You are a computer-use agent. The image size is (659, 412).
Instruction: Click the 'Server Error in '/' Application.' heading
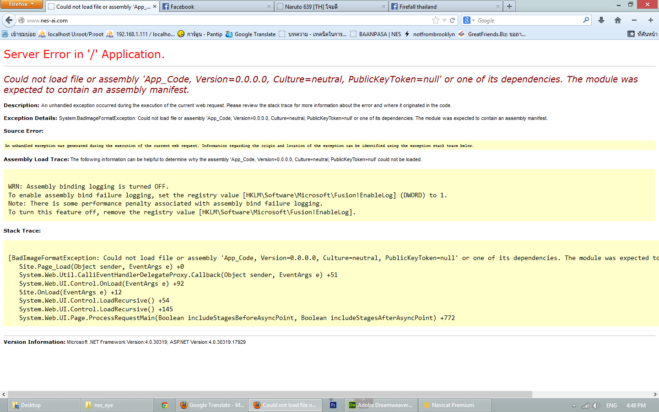(x=84, y=54)
